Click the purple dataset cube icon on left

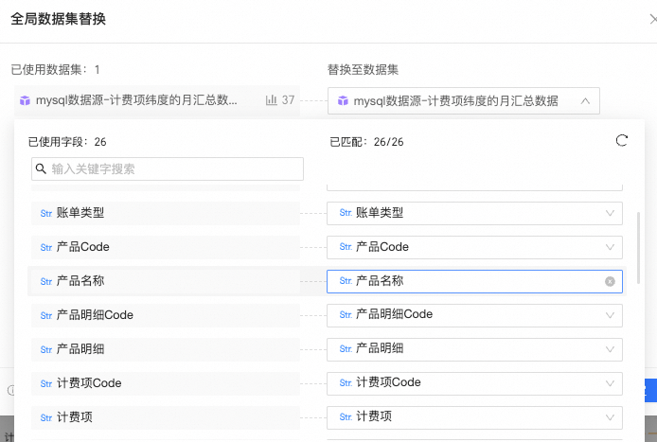point(25,100)
